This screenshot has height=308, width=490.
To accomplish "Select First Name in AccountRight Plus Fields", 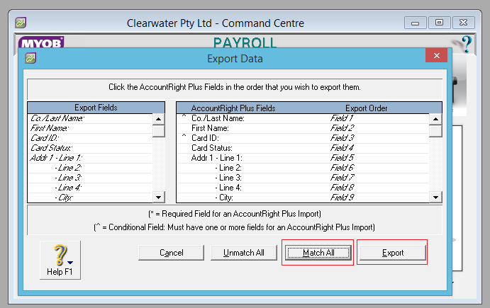I will coord(210,128).
